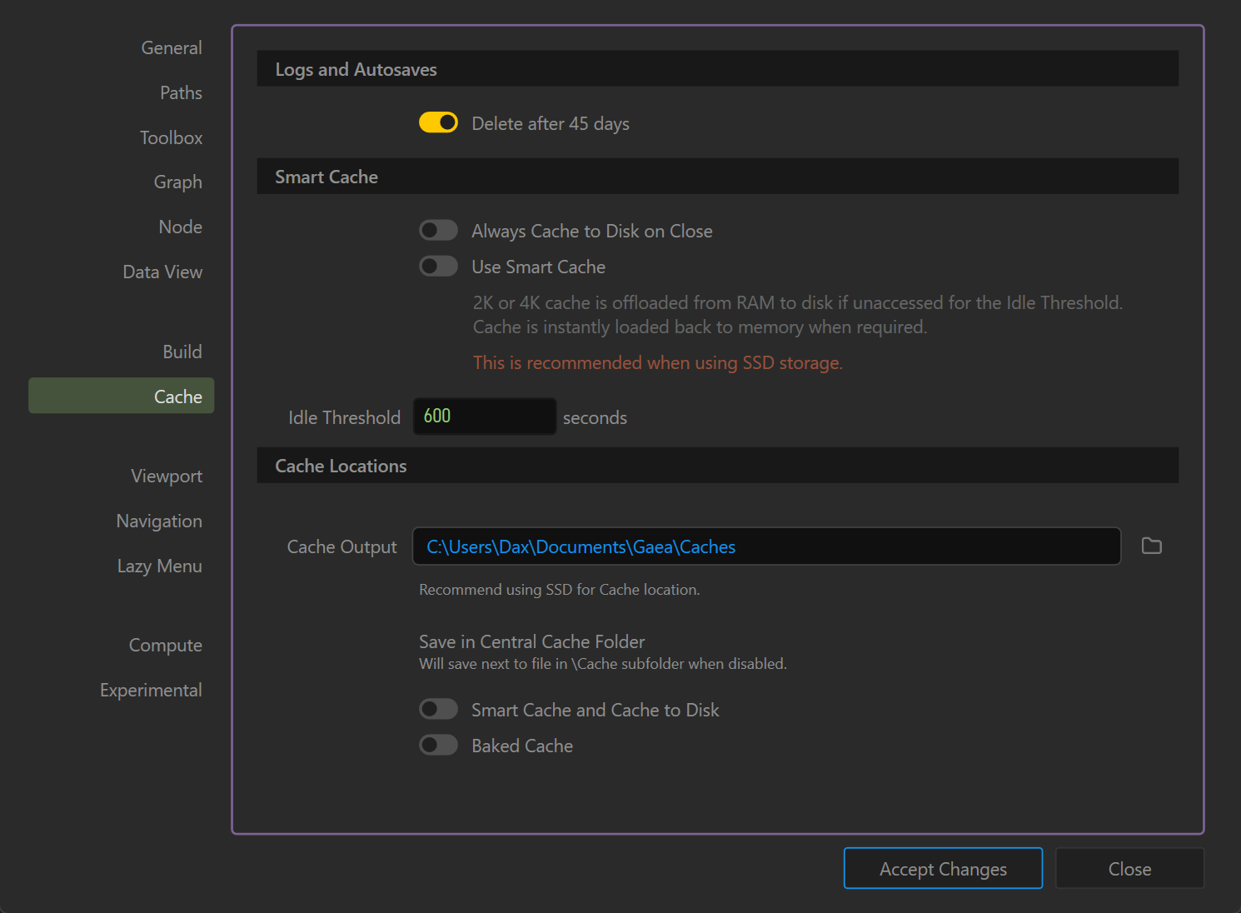Go to the Node settings page

(180, 227)
